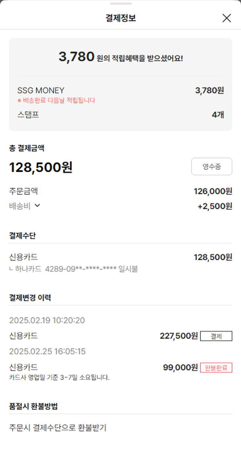Click the 126,000원 order amount
This screenshot has width=241, height=466.
(x=213, y=192)
